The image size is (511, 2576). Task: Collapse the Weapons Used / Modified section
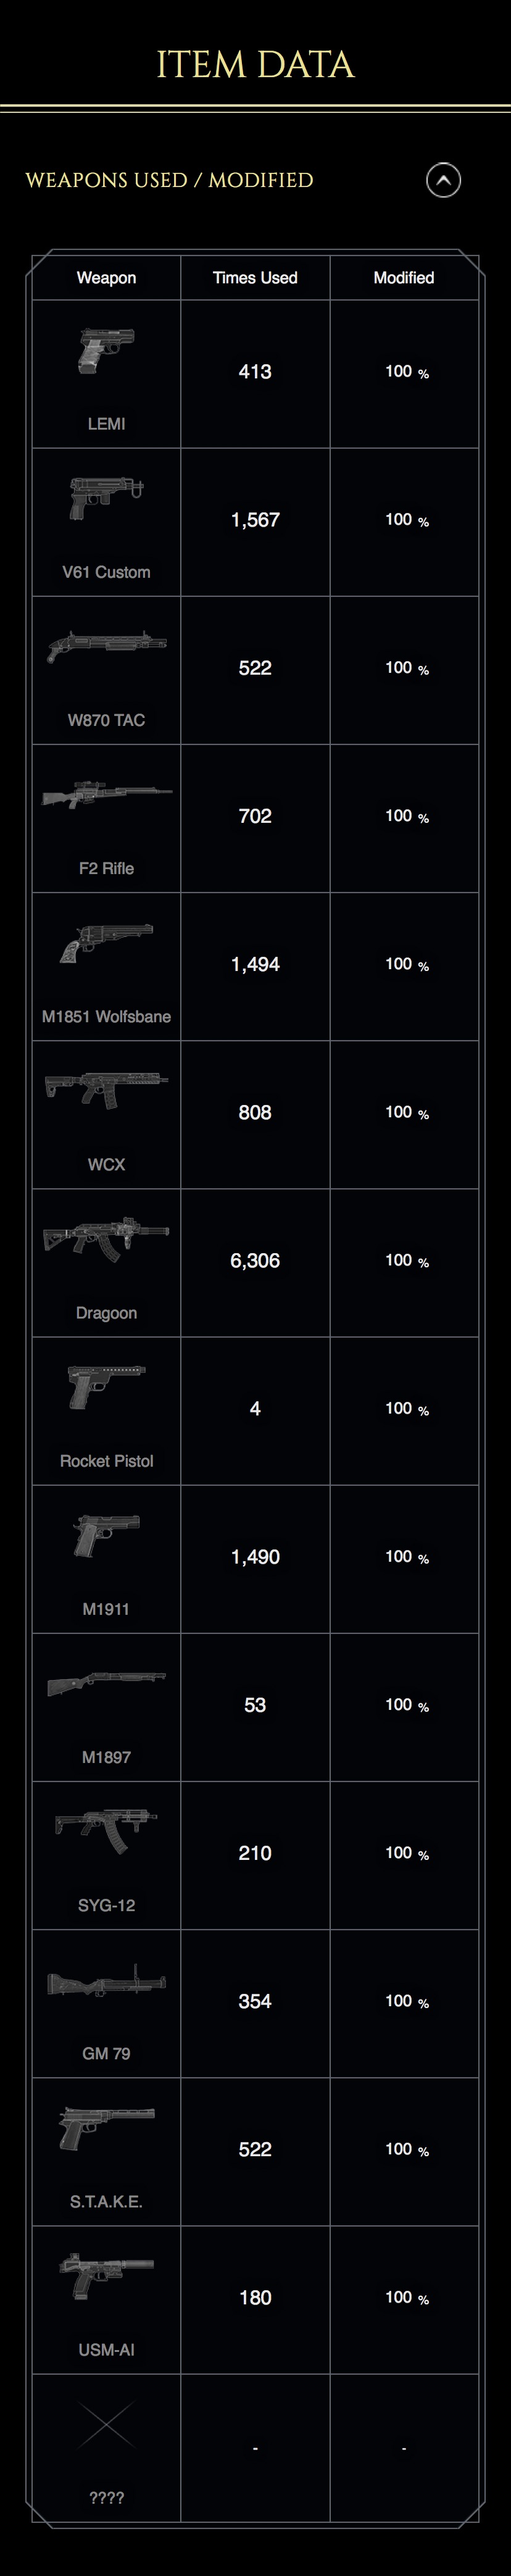click(x=443, y=180)
